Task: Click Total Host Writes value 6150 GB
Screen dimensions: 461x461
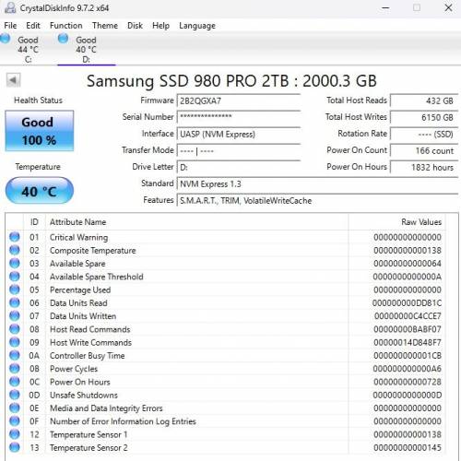Action: (x=424, y=117)
